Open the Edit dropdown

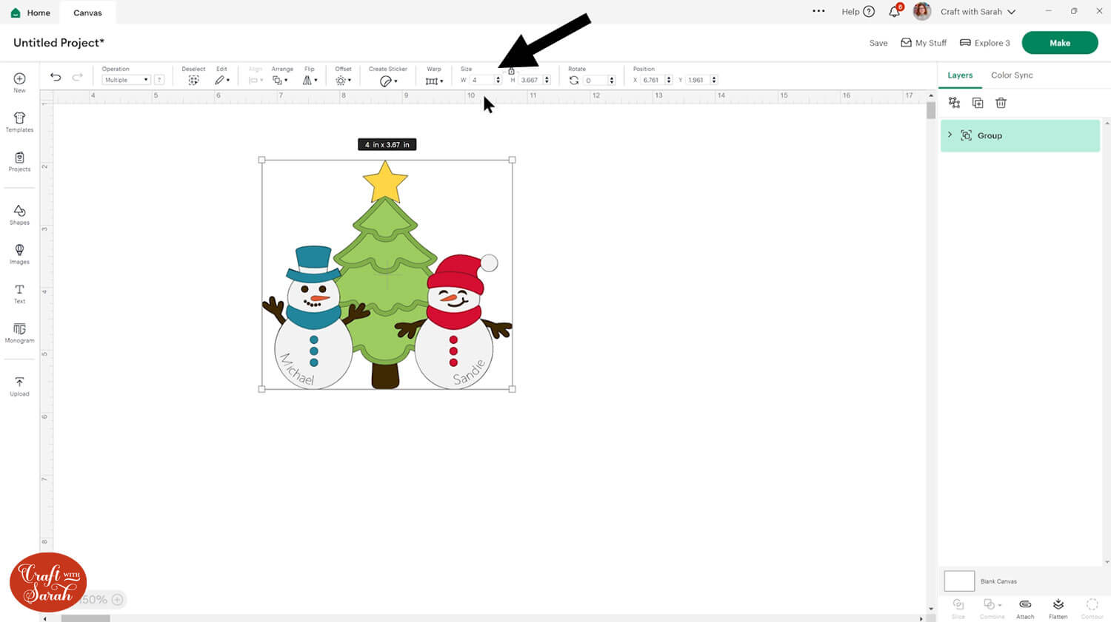click(x=221, y=80)
